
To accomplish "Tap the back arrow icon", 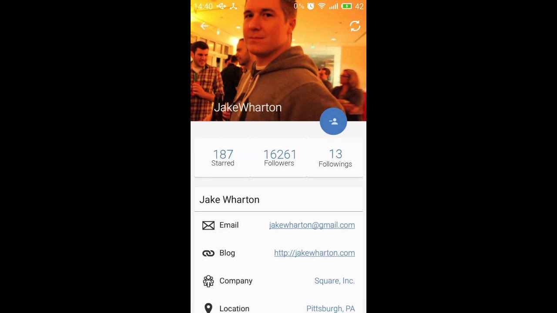I will [204, 26].
